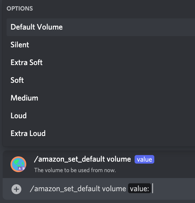The width and height of the screenshot is (195, 203).
Task: Set volume to Loud option
Action: coord(101,116)
